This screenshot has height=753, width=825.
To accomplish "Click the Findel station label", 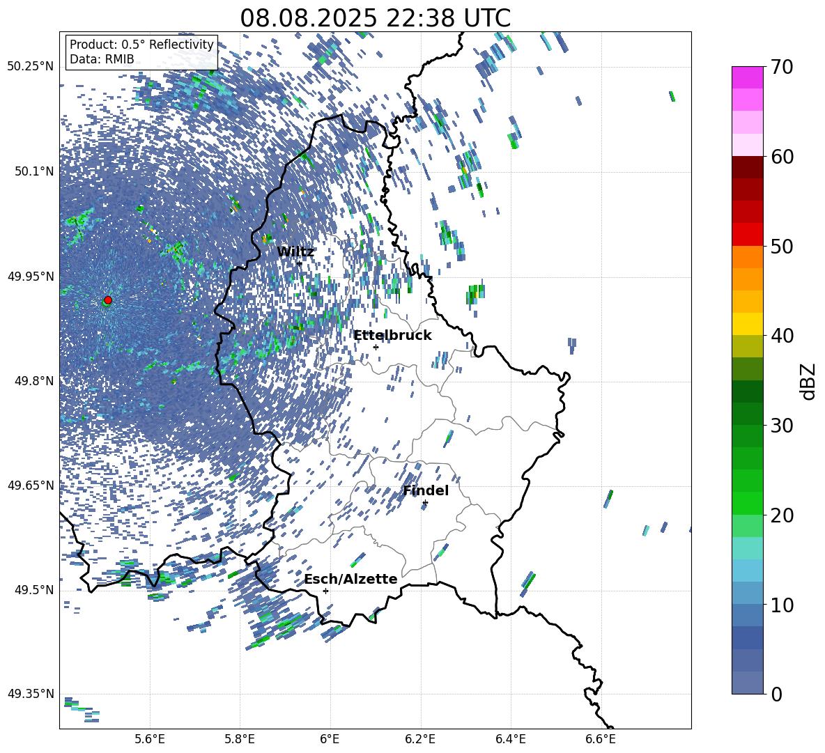I will [x=426, y=490].
